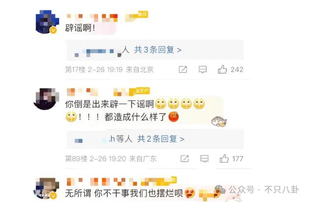Tap reply icon on the 第89楼 comment
The image size is (309, 202).
click(x=205, y=159)
